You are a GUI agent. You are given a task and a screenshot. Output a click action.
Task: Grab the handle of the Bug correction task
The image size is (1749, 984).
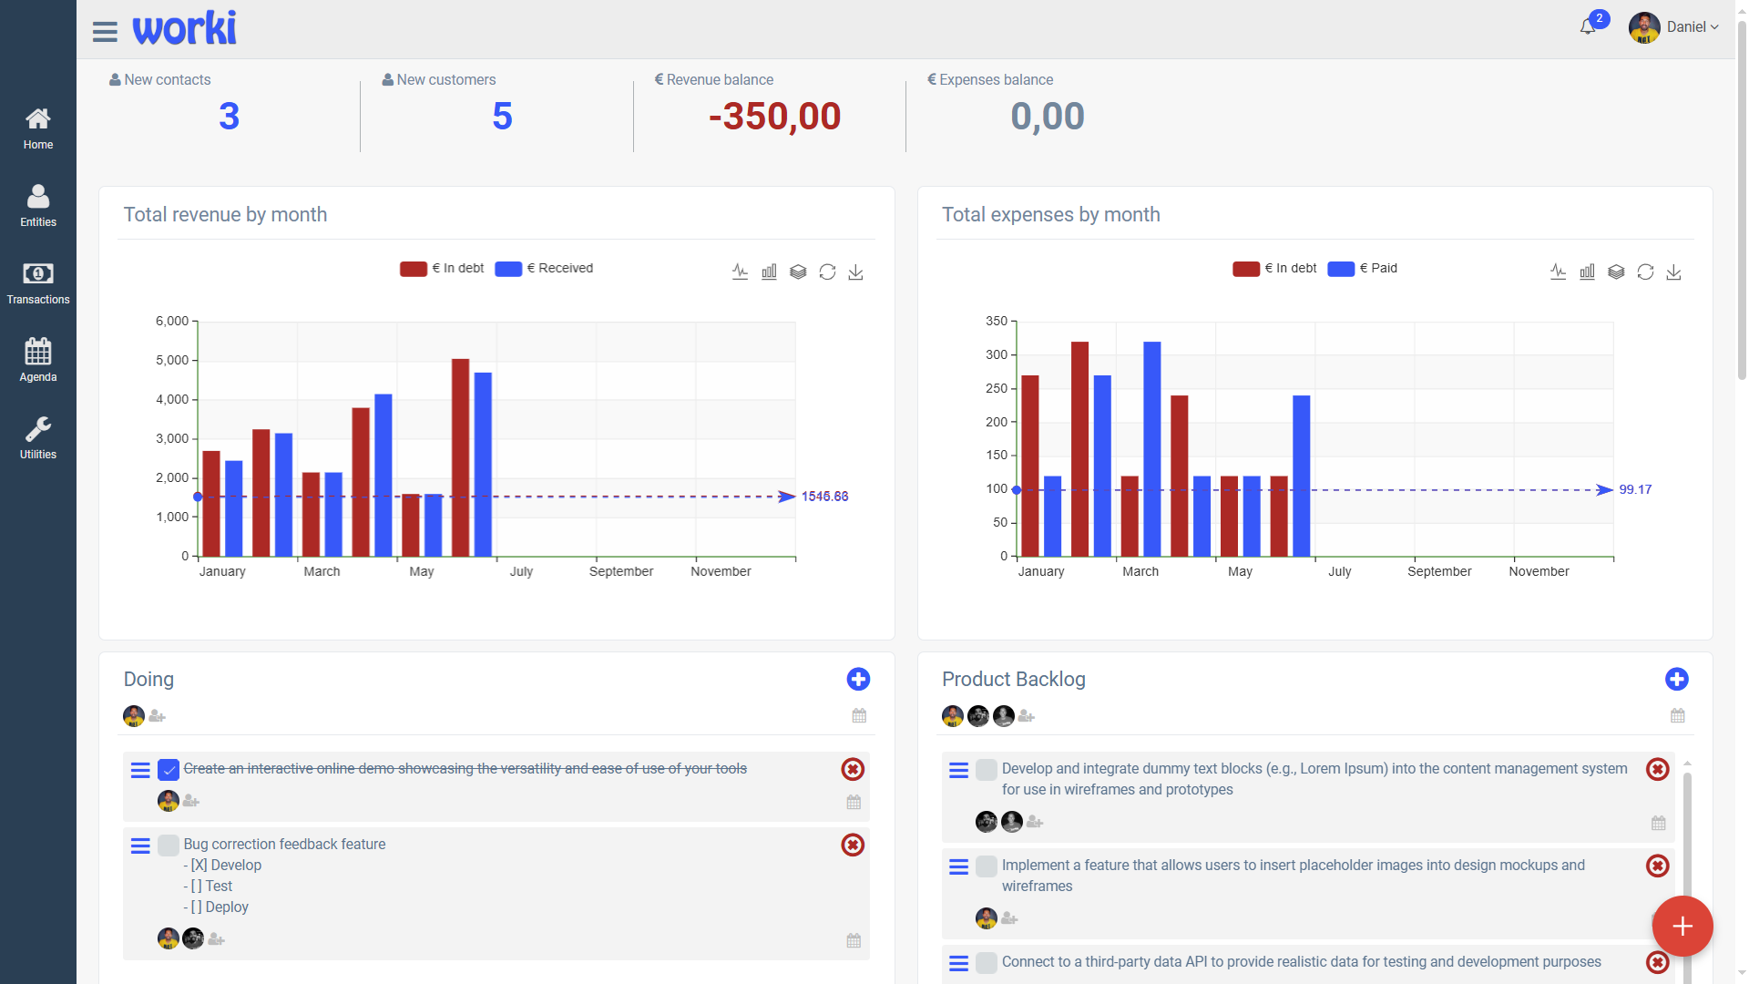(x=140, y=846)
